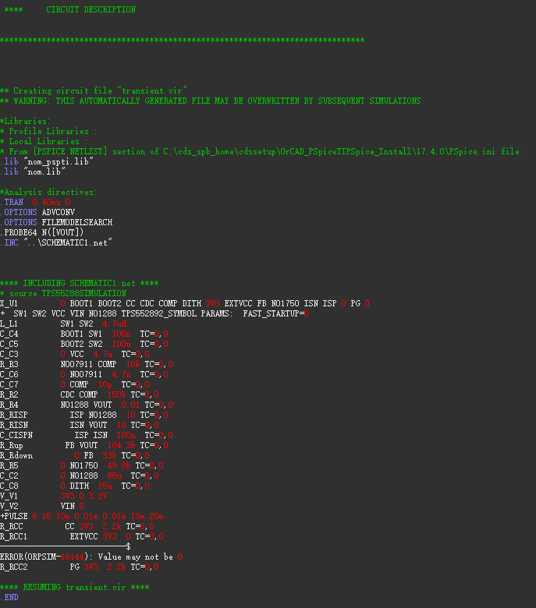Screen dimensions: 536x608
Task: Click the '* Local Libraries :' line
Action: pos(44,141)
